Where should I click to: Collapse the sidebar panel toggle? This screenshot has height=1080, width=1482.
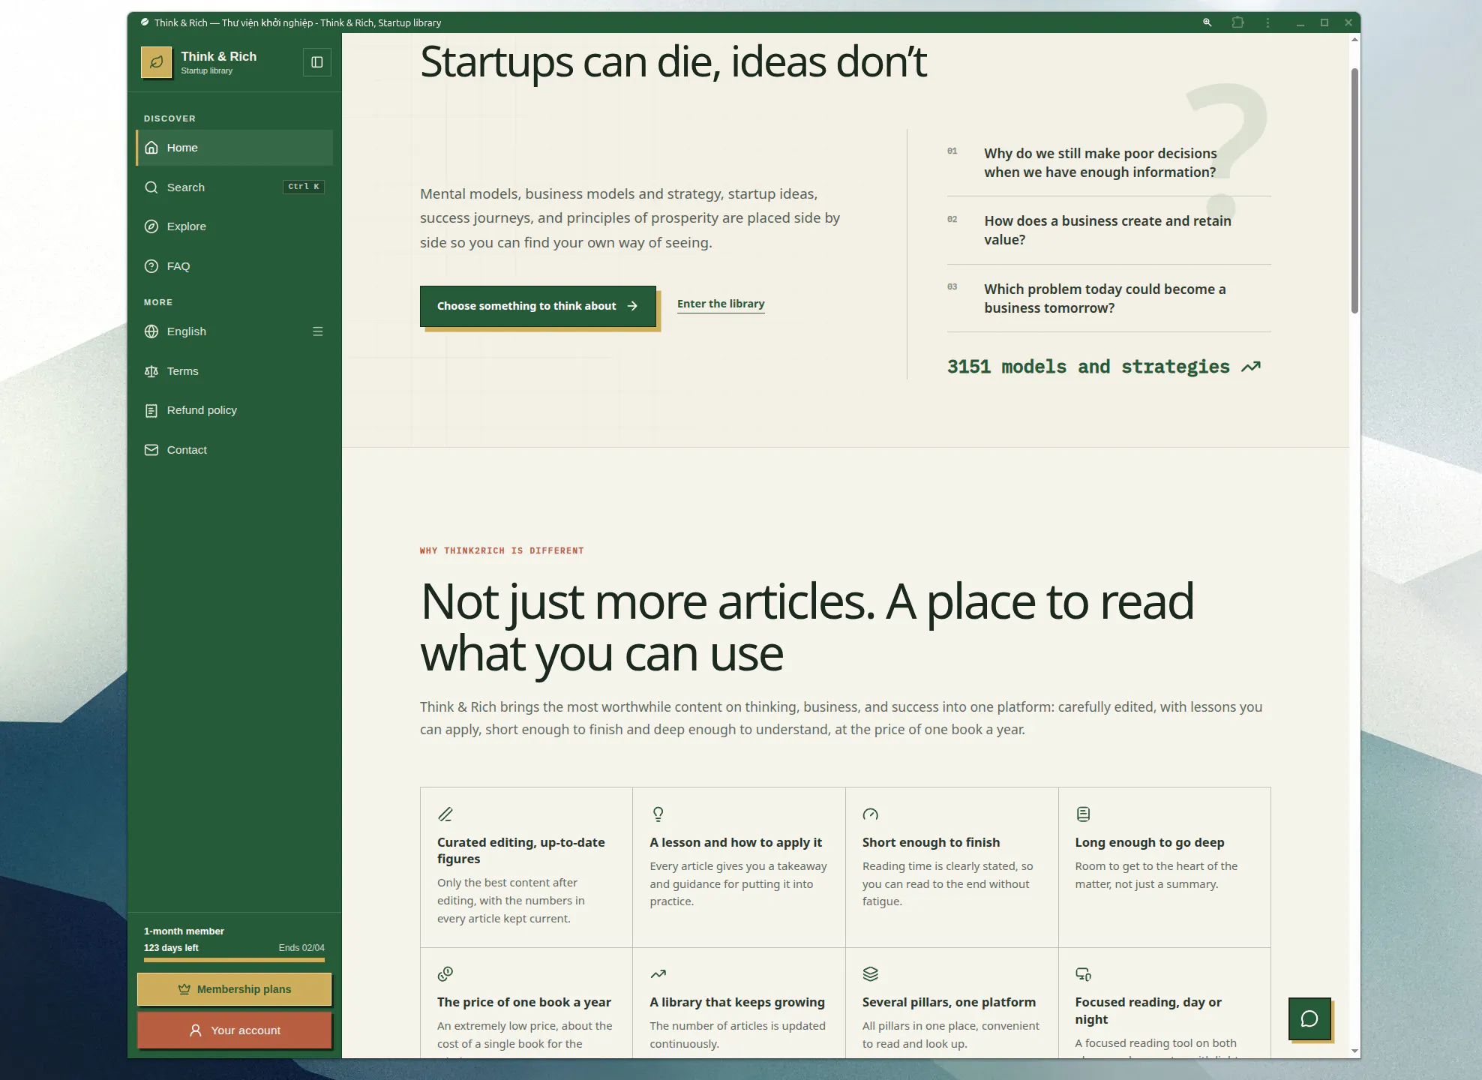click(x=317, y=62)
